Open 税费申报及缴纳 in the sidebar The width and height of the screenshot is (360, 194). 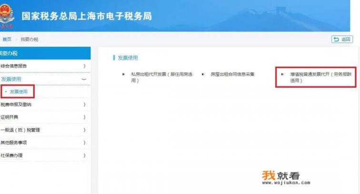[16, 104]
